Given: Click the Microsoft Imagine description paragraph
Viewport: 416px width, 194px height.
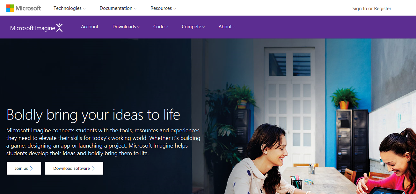Looking at the screenshot, I should pos(103,142).
